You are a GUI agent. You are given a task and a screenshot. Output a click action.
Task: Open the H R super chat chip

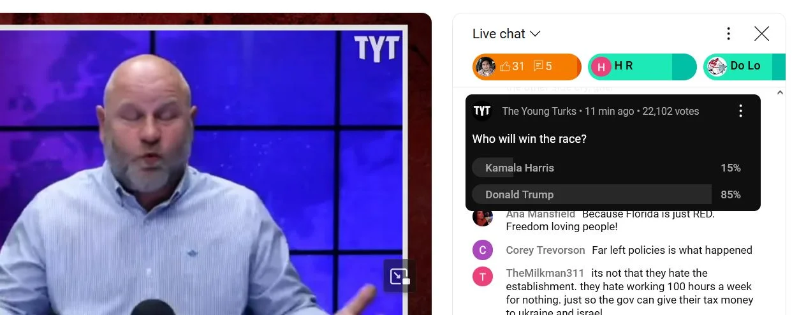[642, 66]
